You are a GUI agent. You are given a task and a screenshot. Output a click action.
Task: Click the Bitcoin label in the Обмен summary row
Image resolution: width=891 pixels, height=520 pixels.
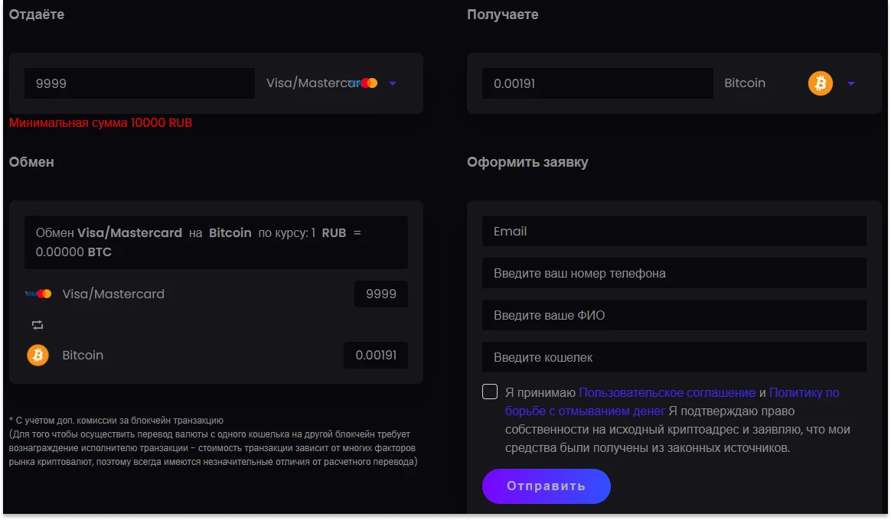click(83, 356)
